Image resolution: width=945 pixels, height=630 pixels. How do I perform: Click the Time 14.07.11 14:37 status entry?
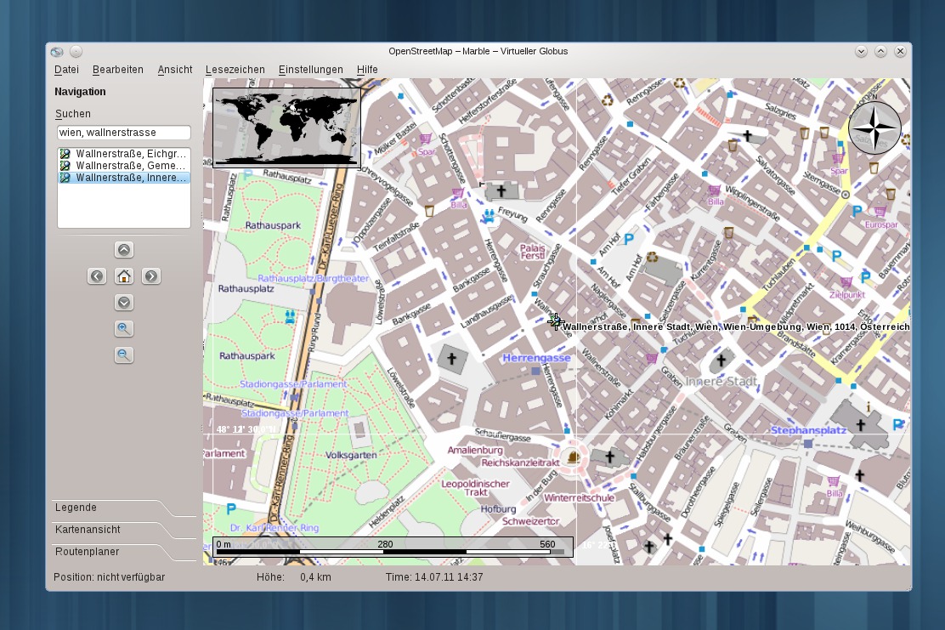click(x=434, y=577)
